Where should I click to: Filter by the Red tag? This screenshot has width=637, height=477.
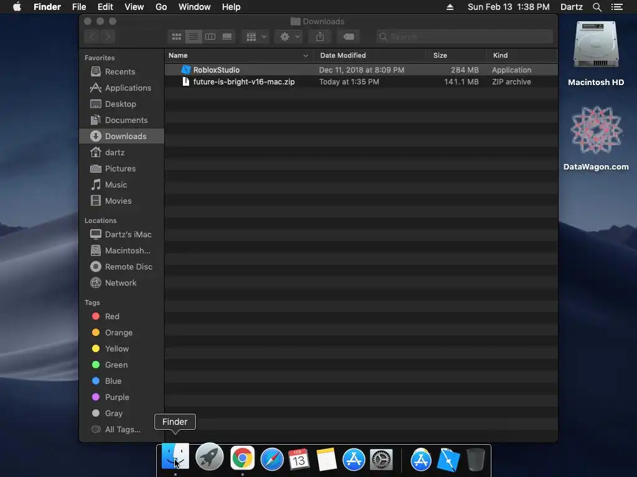pos(121,316)
